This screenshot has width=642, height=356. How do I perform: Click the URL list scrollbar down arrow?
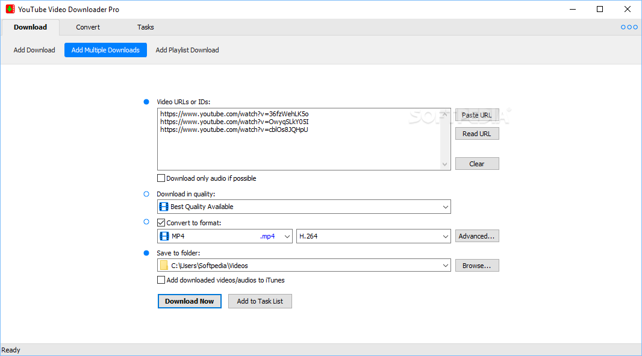pyautogui.click(x=444, y=164)
